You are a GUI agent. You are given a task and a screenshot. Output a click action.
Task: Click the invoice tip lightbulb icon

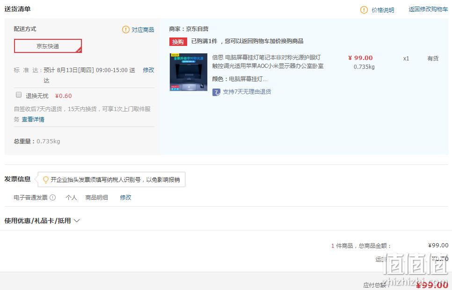[45, 180]
